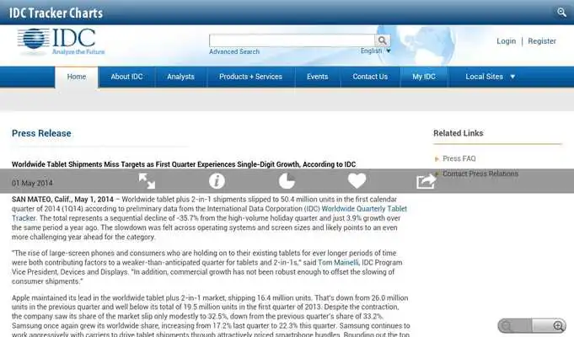
Task: Open the About IDC menu
Action: (x=126, y=77)
